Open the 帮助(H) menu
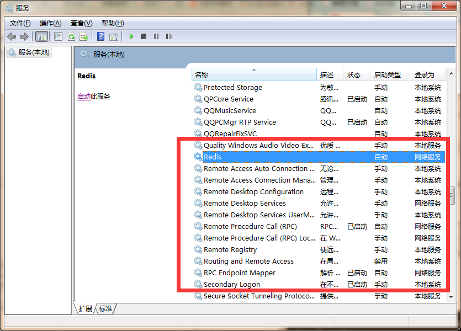The height and width of the screenshot is (331, 461). click(x=113, y=23)
